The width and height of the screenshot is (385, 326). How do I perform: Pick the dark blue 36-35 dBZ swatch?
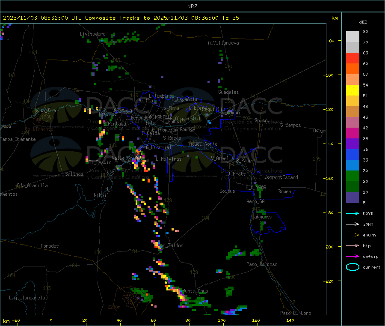(352, 154)
